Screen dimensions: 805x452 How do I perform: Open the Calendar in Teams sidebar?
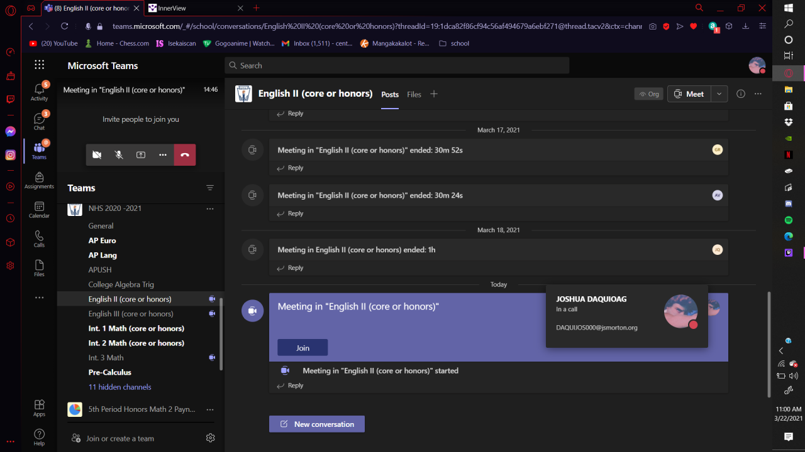tap(39, 210)
